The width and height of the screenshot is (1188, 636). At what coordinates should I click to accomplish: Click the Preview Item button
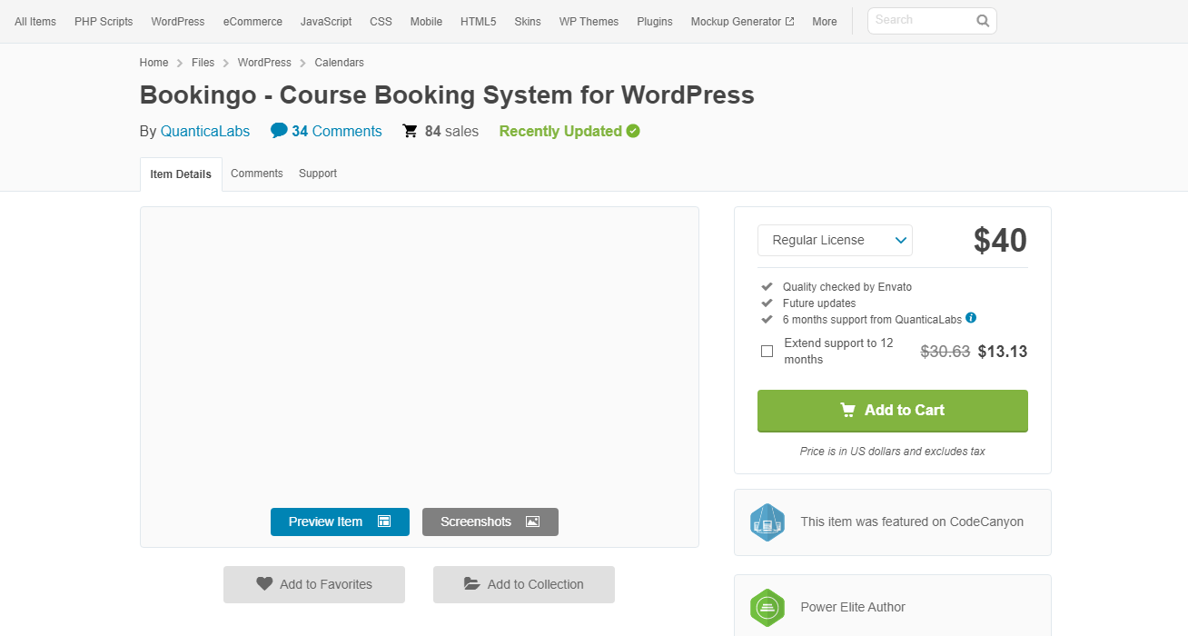point(340,522)
